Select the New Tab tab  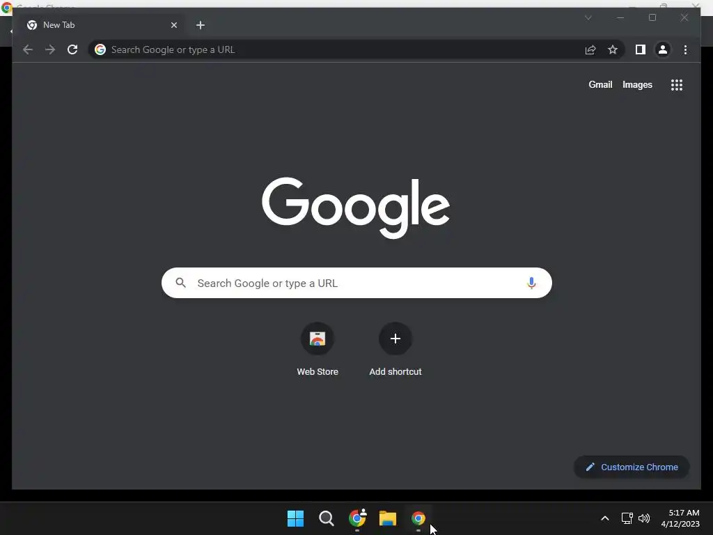(101, 25)
